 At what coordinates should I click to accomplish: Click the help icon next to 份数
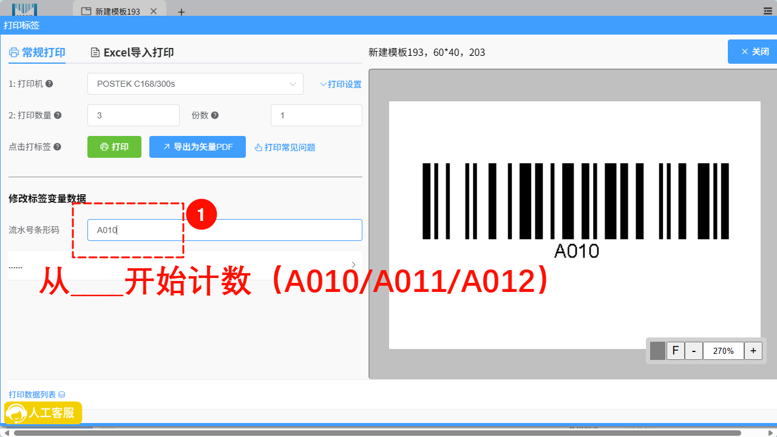click(215, 115)
